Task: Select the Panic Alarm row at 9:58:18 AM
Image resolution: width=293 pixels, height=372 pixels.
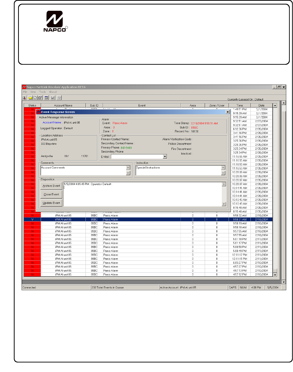Action: [148, 227]
